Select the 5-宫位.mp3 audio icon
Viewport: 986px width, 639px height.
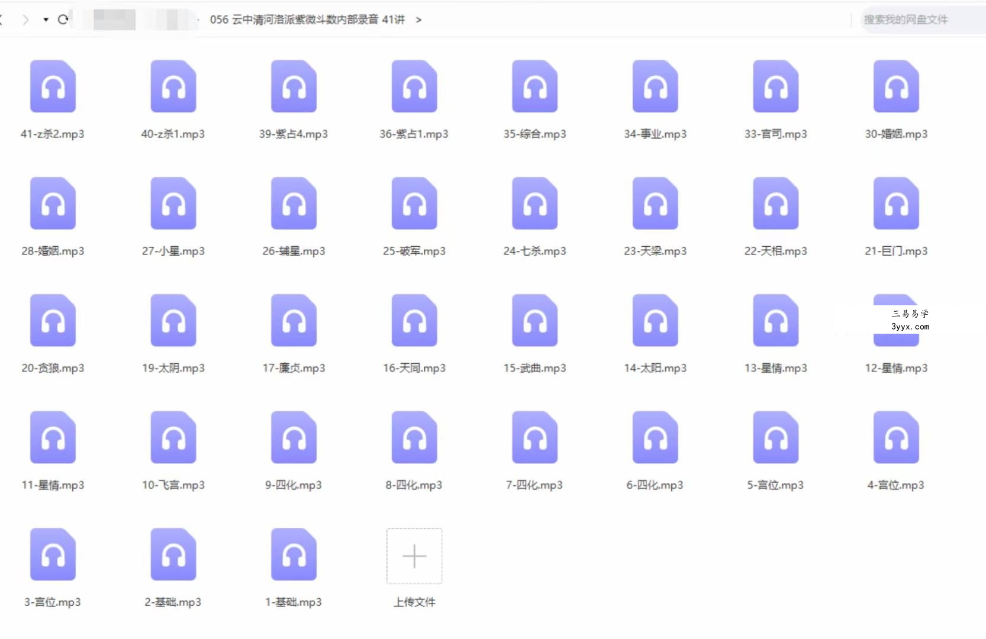click(x=776, y=438)
